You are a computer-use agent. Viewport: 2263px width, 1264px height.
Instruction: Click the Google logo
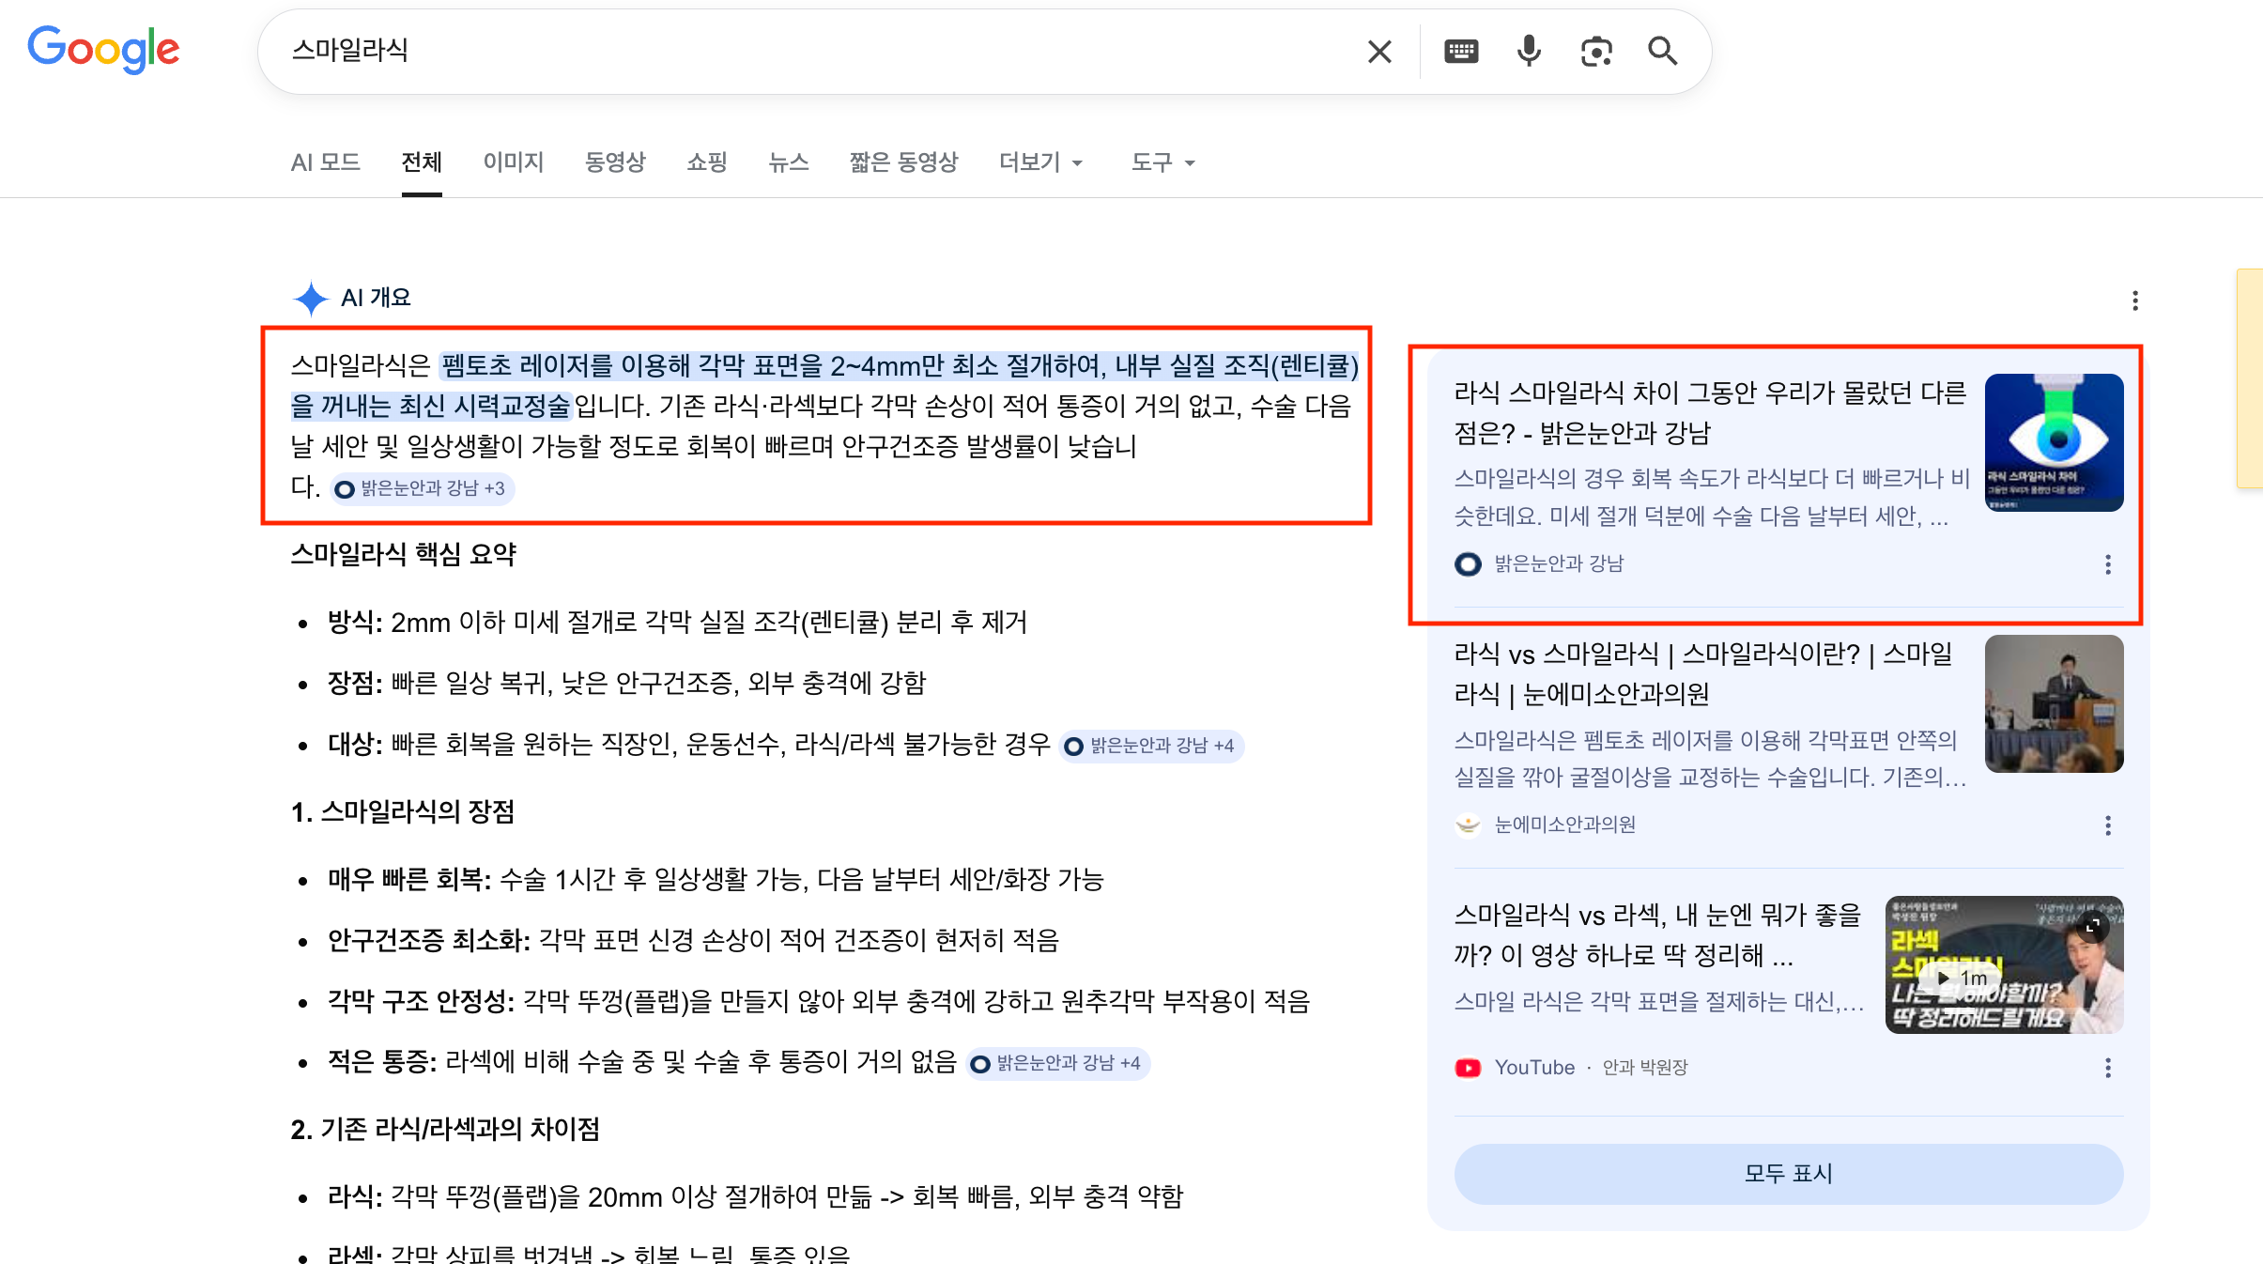[103, 50]
